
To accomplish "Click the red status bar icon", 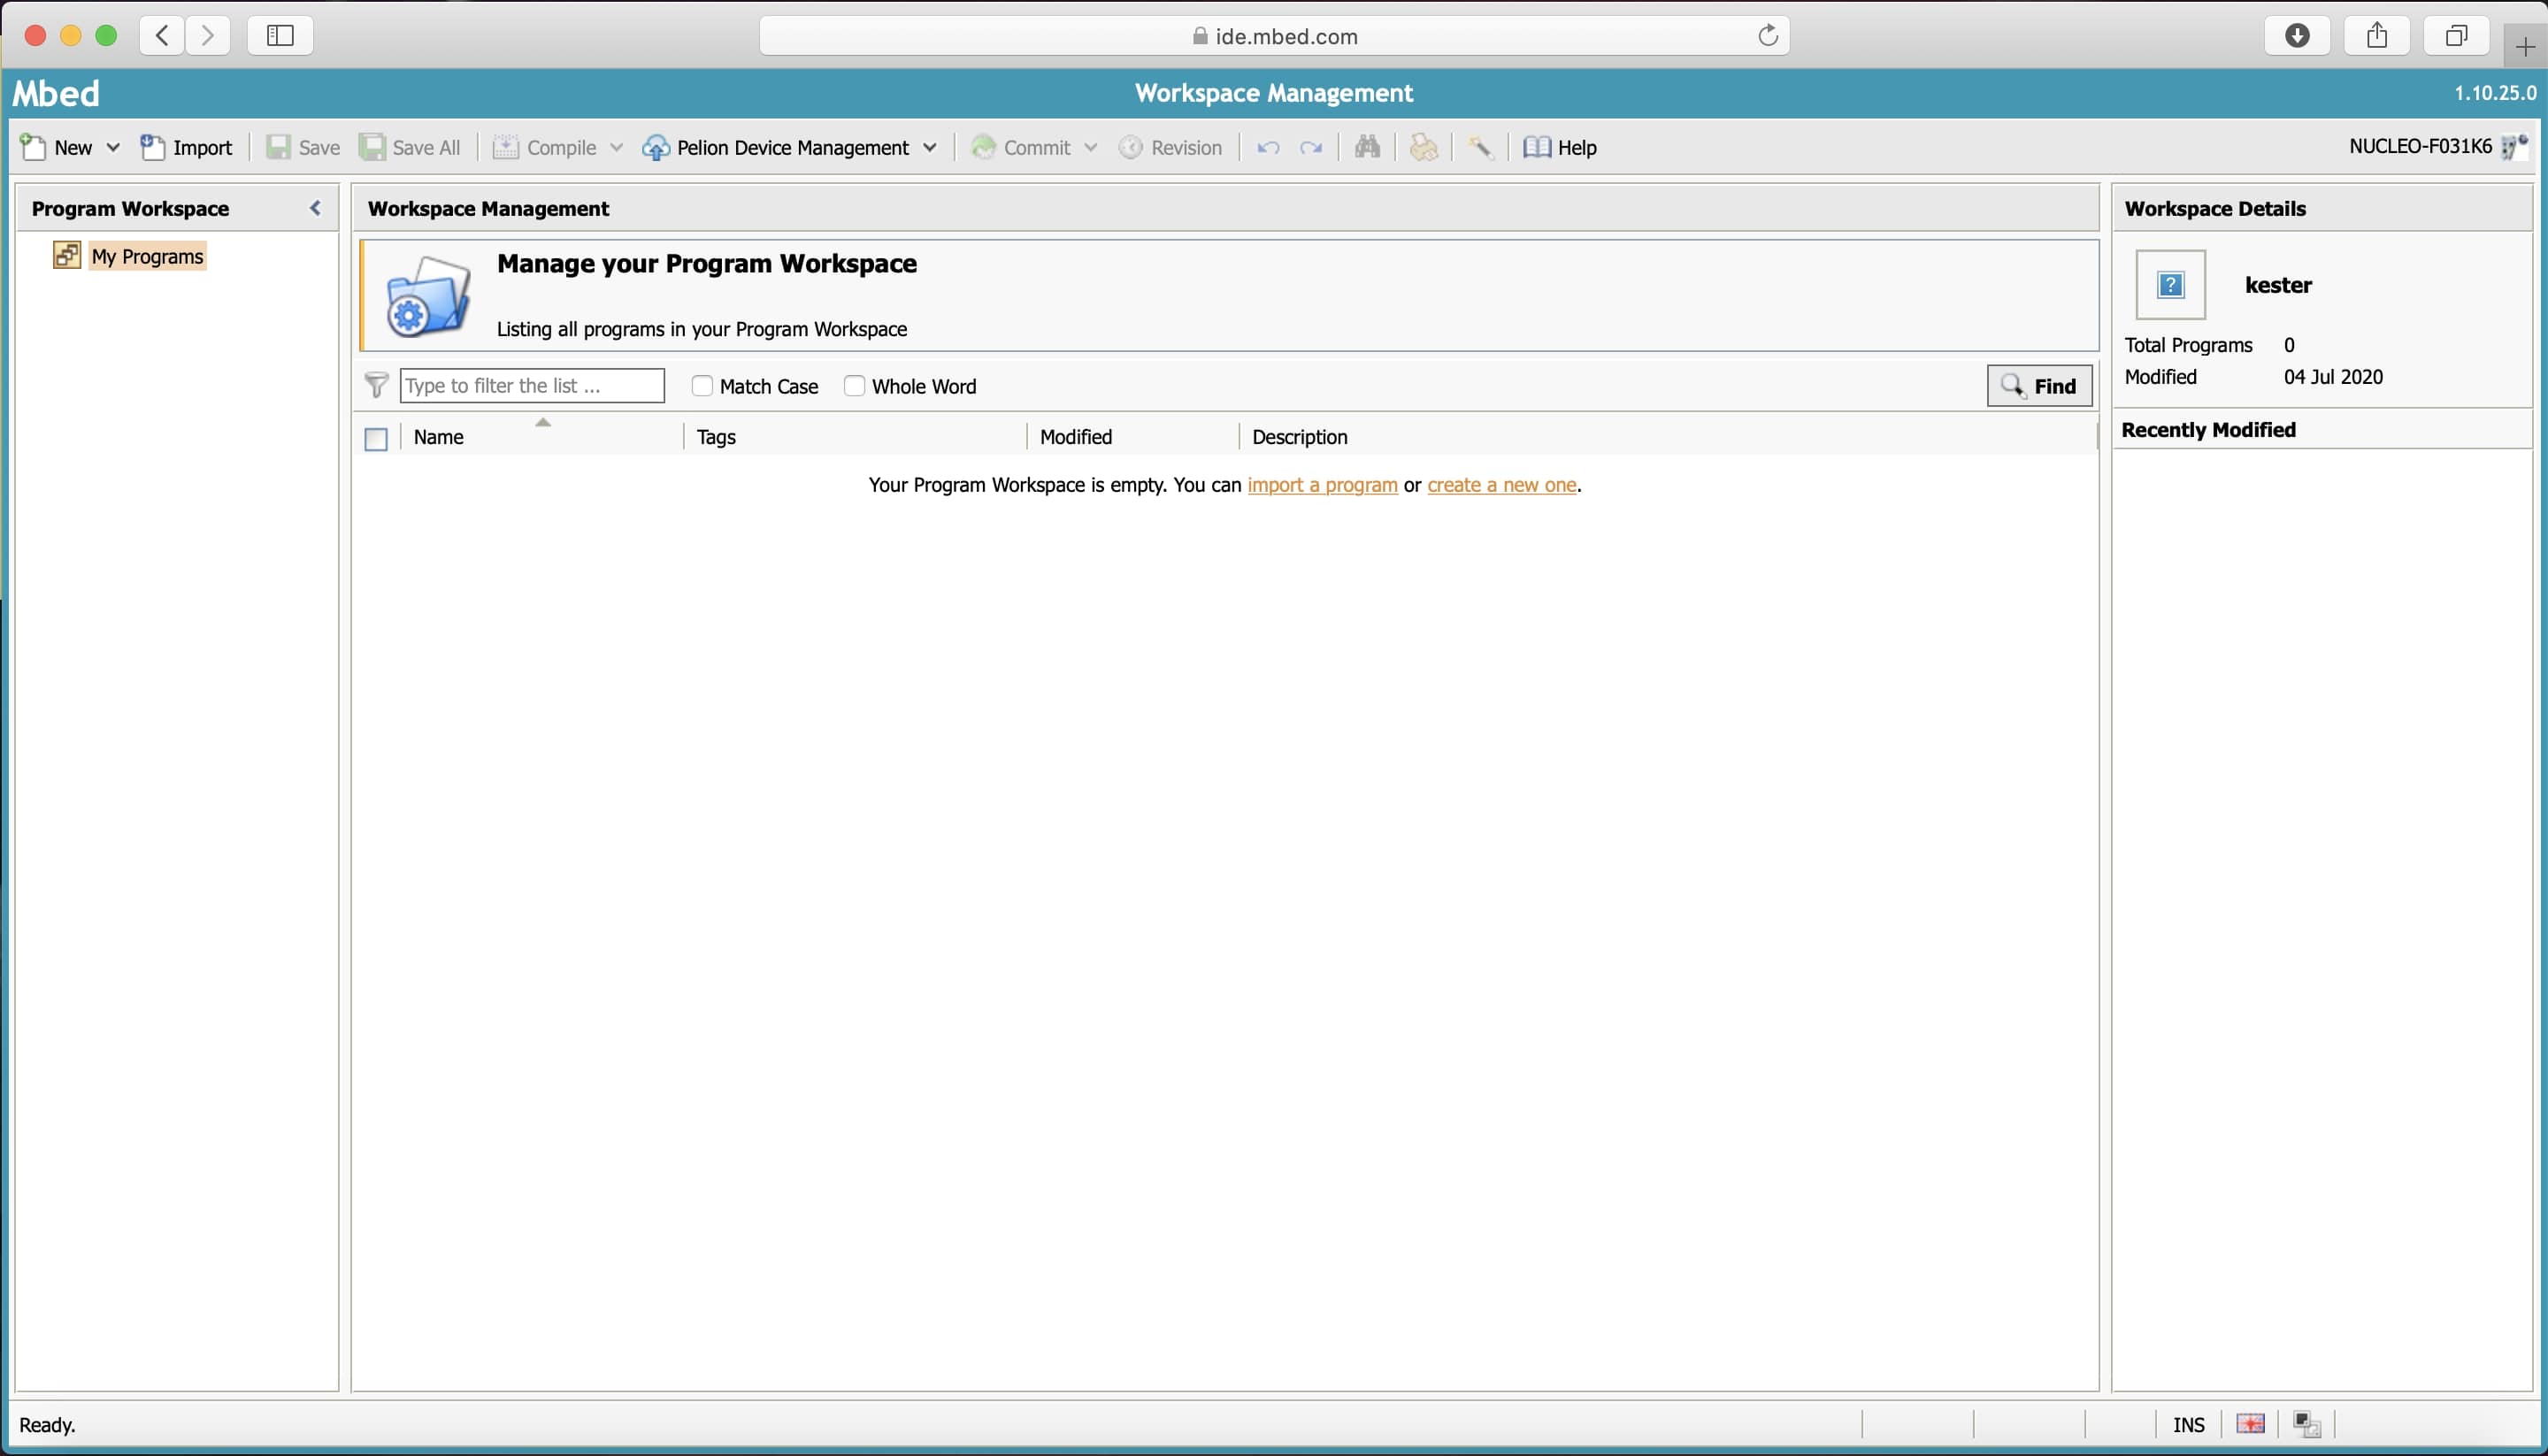I will [2250, 1424].
